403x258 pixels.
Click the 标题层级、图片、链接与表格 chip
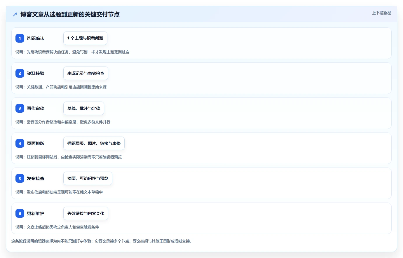coord(94,143)
